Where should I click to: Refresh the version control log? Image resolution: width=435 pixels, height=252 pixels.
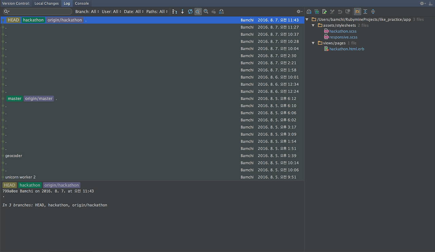coord(190,12)
